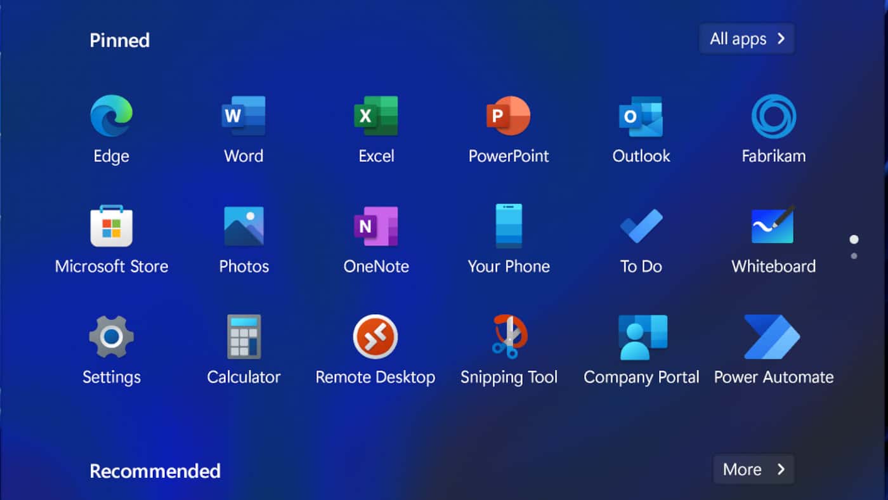Launch the Calculator app icon
The height and width of the screenshot is (500, 888).
[244, 337]
